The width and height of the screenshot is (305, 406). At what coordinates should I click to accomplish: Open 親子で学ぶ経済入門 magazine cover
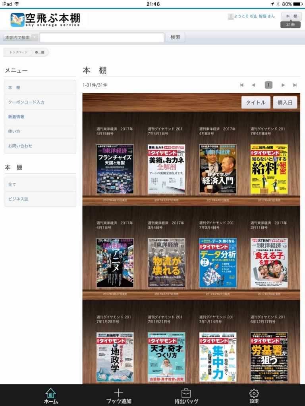pos(218,169)
